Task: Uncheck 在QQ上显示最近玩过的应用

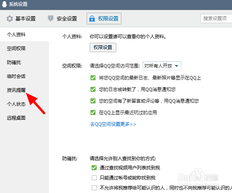Action: pos(93,113)
